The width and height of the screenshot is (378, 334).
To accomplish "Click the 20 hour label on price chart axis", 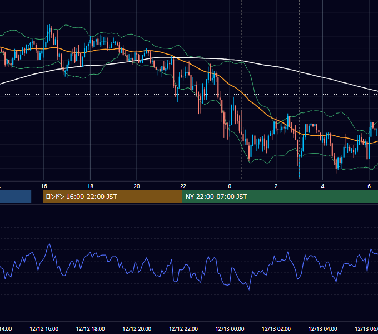I will click(x=137, y=186).
